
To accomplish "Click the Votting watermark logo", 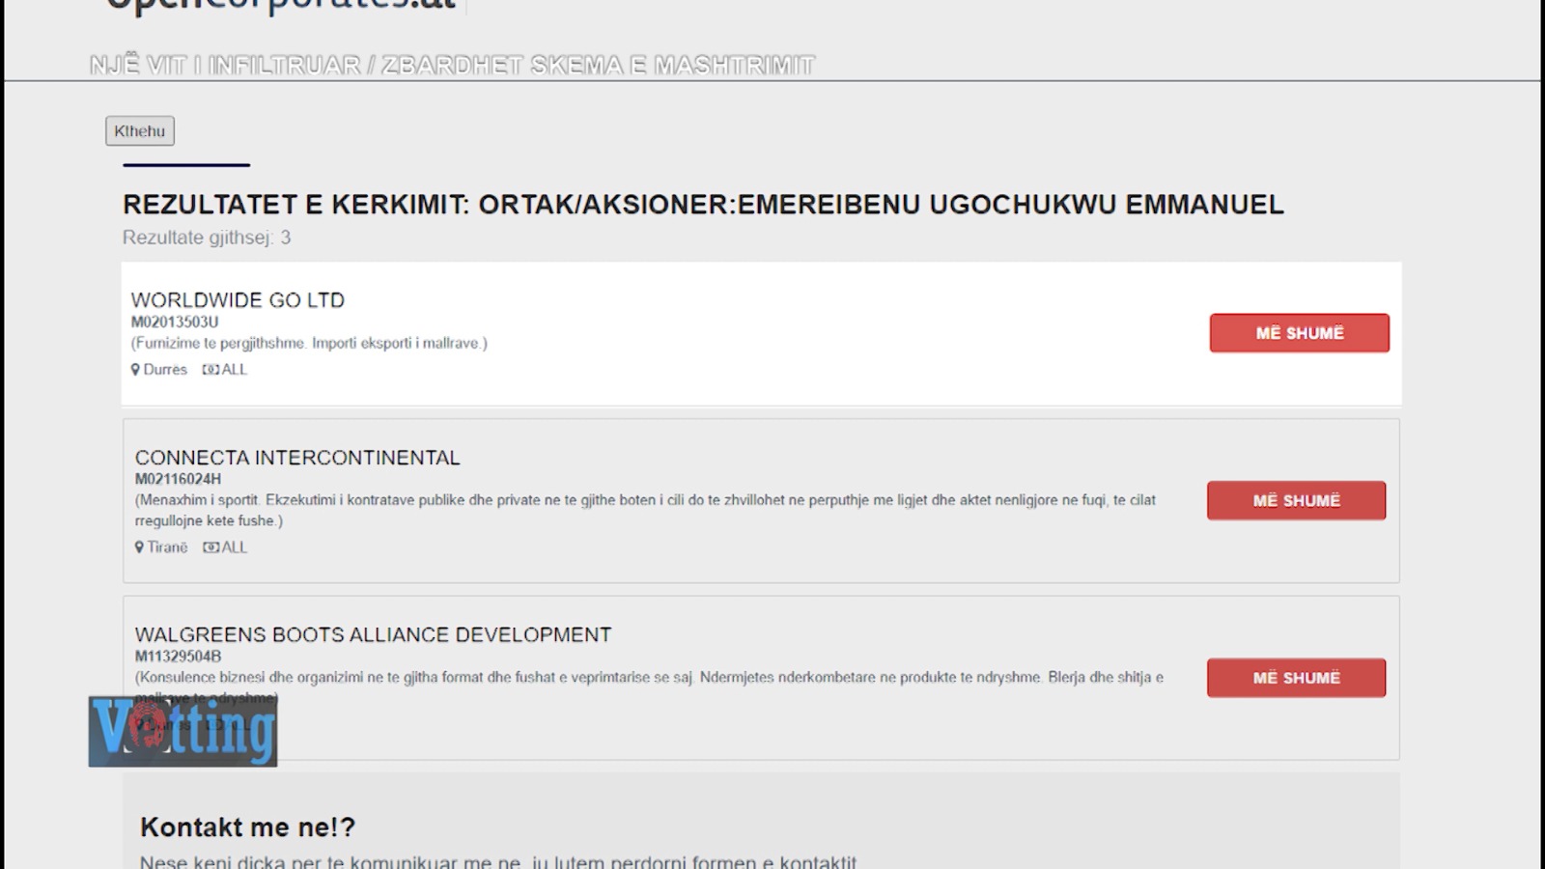I will click(x=183, y=732).
